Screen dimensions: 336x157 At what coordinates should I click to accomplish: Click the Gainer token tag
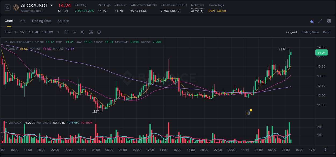tap(221, 11)
